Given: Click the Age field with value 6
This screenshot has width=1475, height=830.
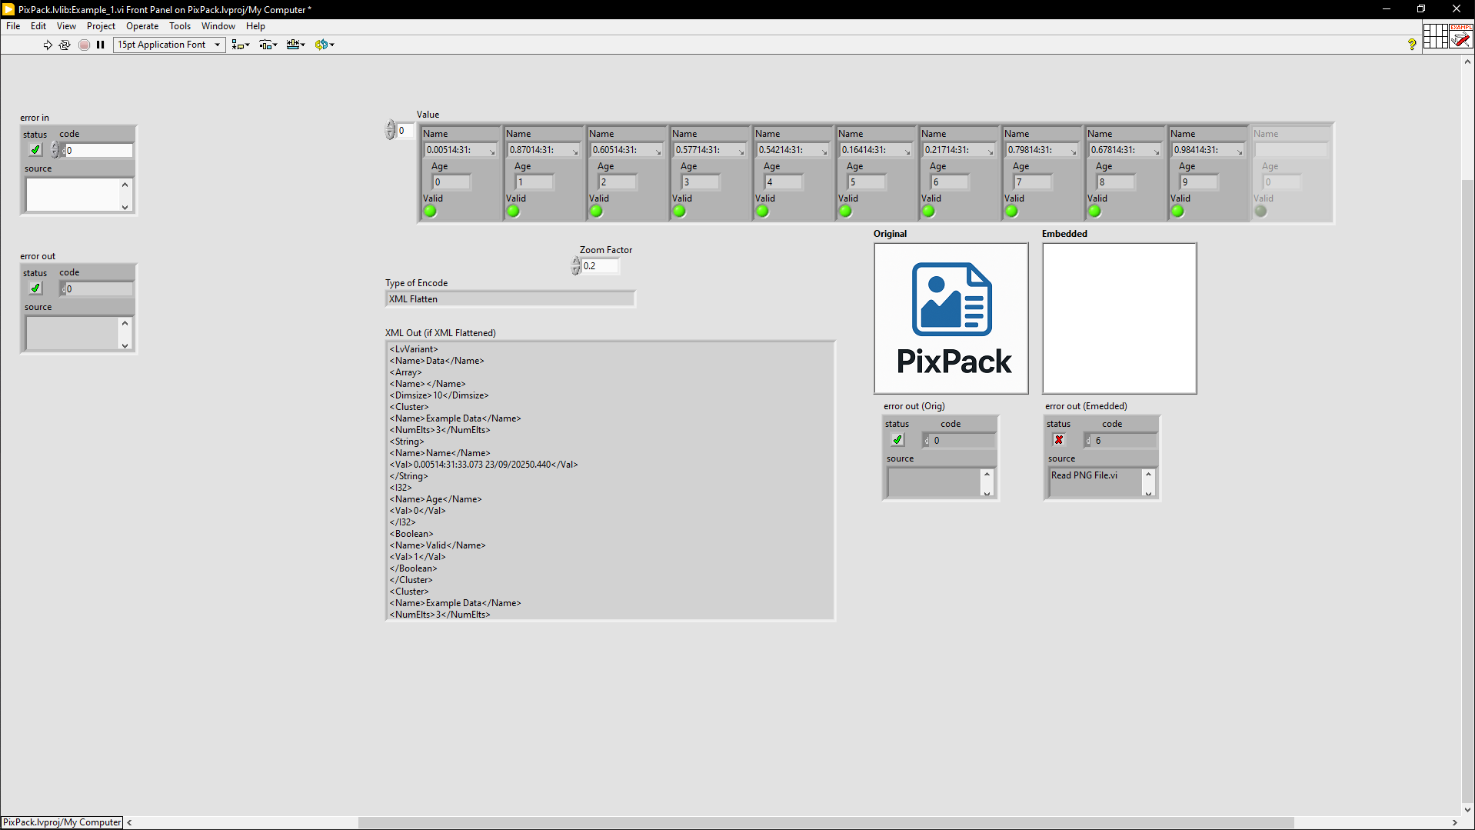Looking at the screenshot, I should [950, 182].
